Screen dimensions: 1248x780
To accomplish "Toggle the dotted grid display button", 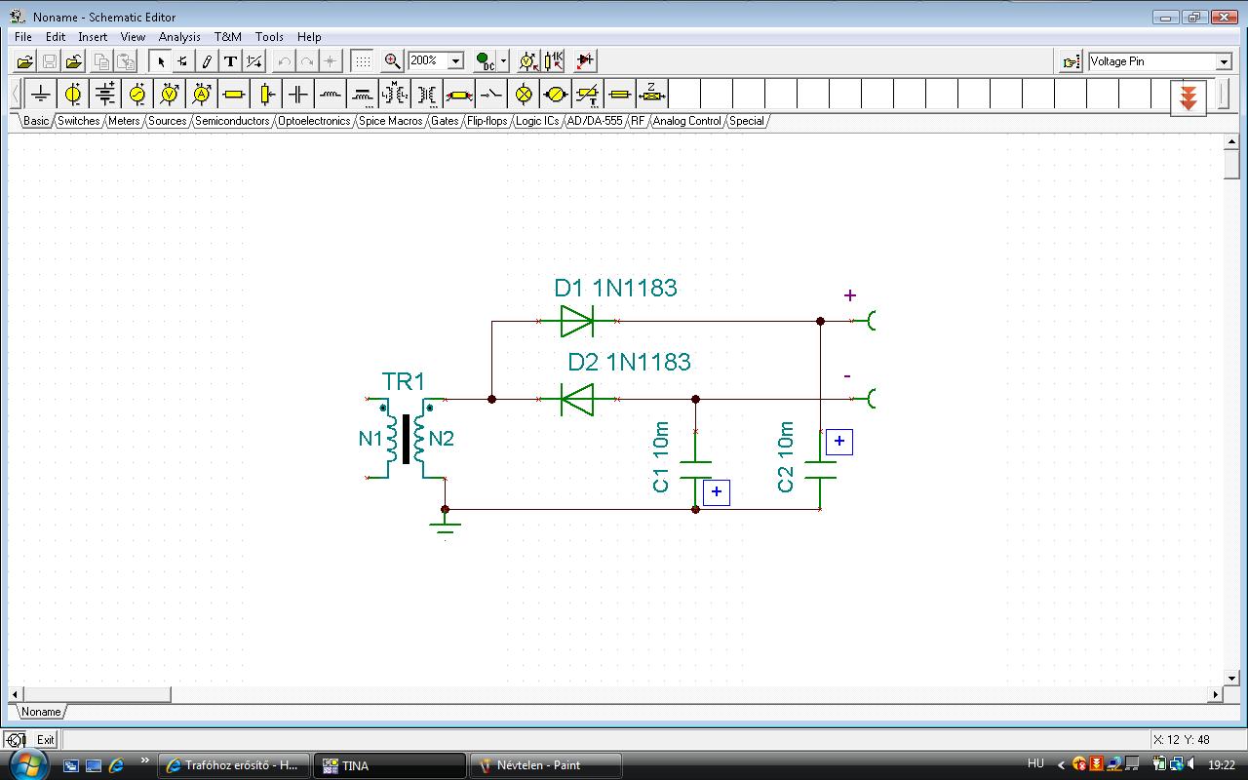I will (x=362, y=61).
